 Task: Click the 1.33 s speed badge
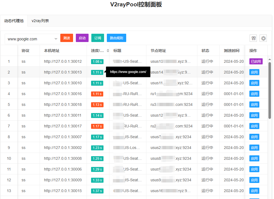pos(97,180)
